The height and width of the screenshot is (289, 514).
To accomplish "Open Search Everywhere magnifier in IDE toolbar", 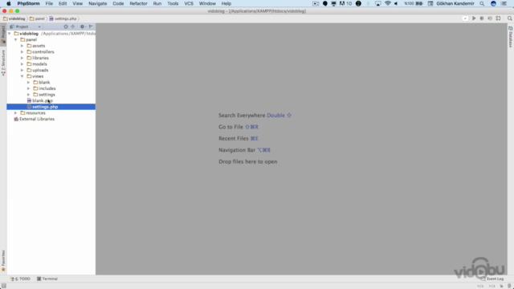I will click(510, 18).
